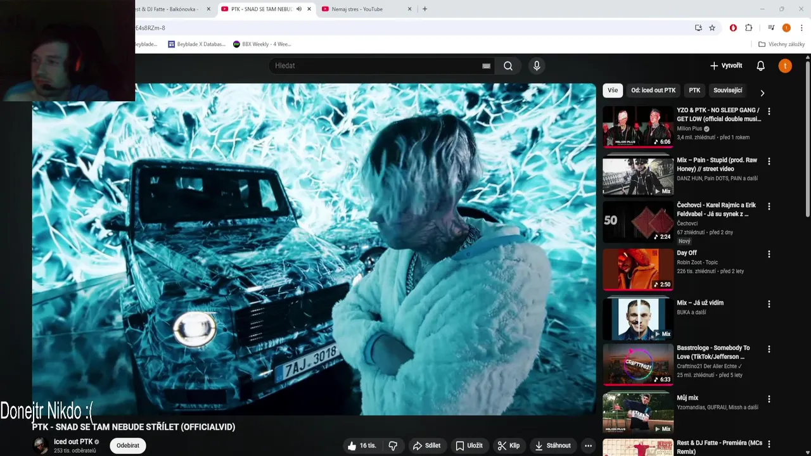Open more actions menu below video
Image resolution: width=811 pixels, height=456 pixels.
[588, 446]
